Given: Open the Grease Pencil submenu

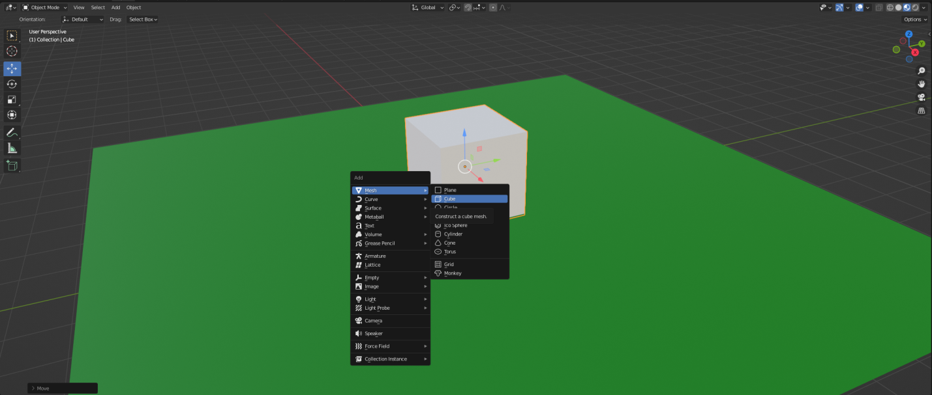Looking at the screenshot, I should 391,243.
